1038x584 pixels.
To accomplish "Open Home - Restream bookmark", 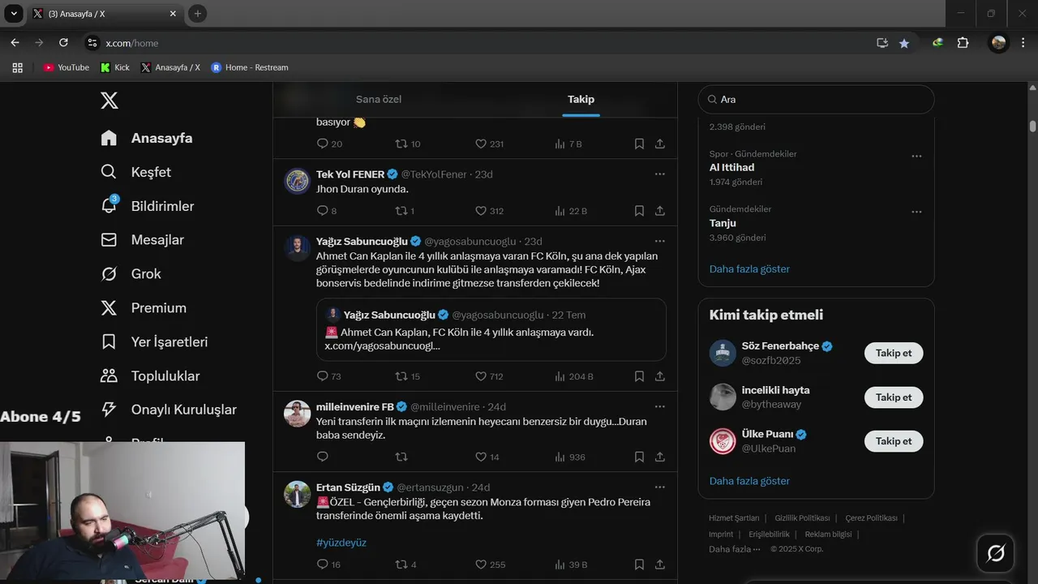I will click(250, 67).
